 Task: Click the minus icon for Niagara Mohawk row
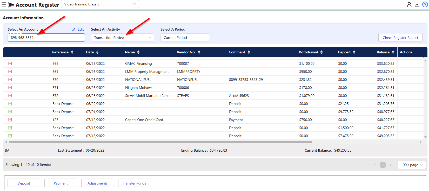(x=10, y=88)
